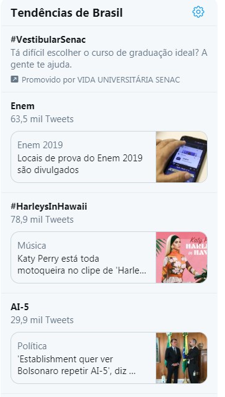This screenshot has width=225, height=397.
Task: Read the Senac graduation course description
Action: click(x=109, y=59)
